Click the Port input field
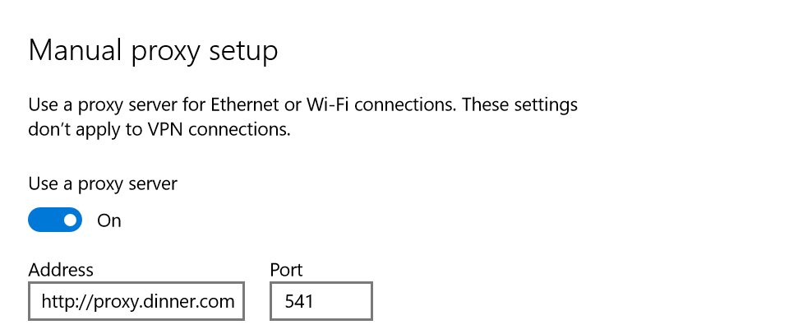The image size is (789, 334). 321,302
